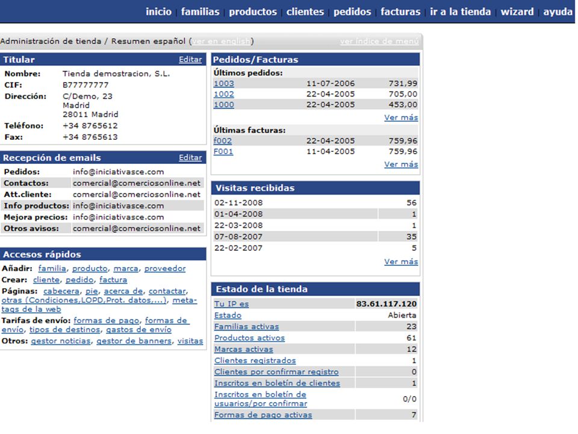Click the Contactos email comercial@comerciosonline.net
The width and height of the screenshot is (578, 434).
pos(137,183)
